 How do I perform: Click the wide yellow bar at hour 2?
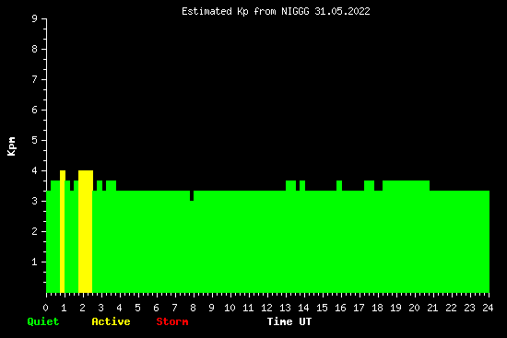pos(86,231)
